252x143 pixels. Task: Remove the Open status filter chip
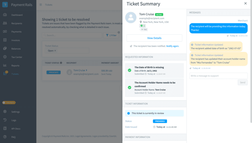pos(55,51)
